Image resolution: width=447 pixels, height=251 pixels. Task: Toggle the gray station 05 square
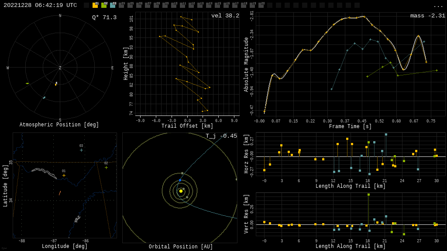[130, 5]
